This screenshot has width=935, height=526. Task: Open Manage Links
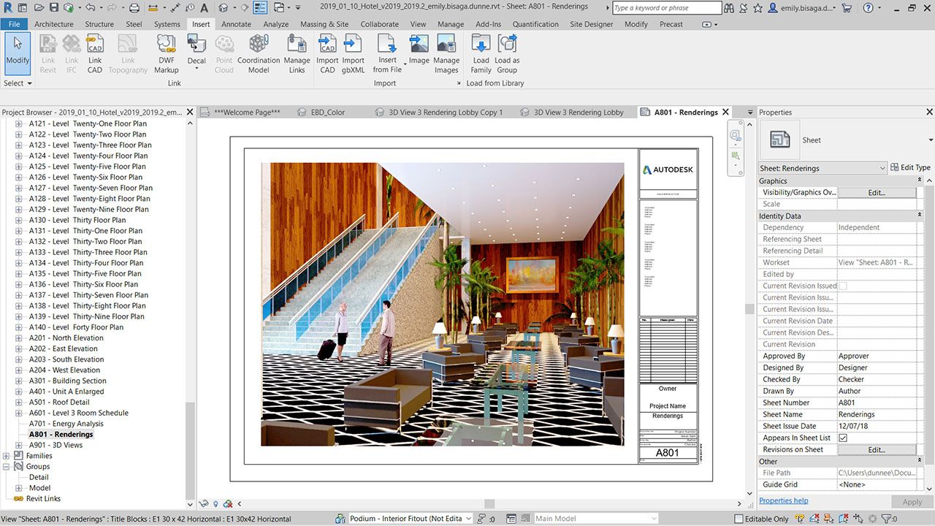pos(297,54)
